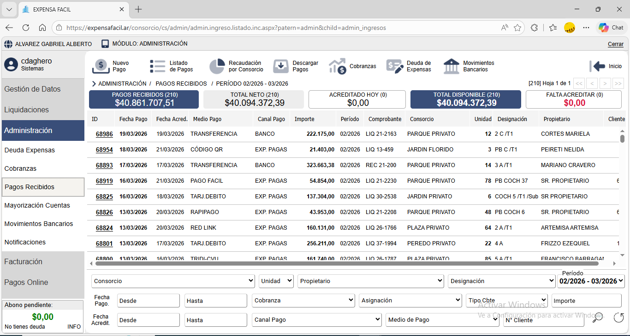Click the Nuevo Pago icon
Image resolution: width=630 pixels, height=336 pixels.
[x=101, y=66]
